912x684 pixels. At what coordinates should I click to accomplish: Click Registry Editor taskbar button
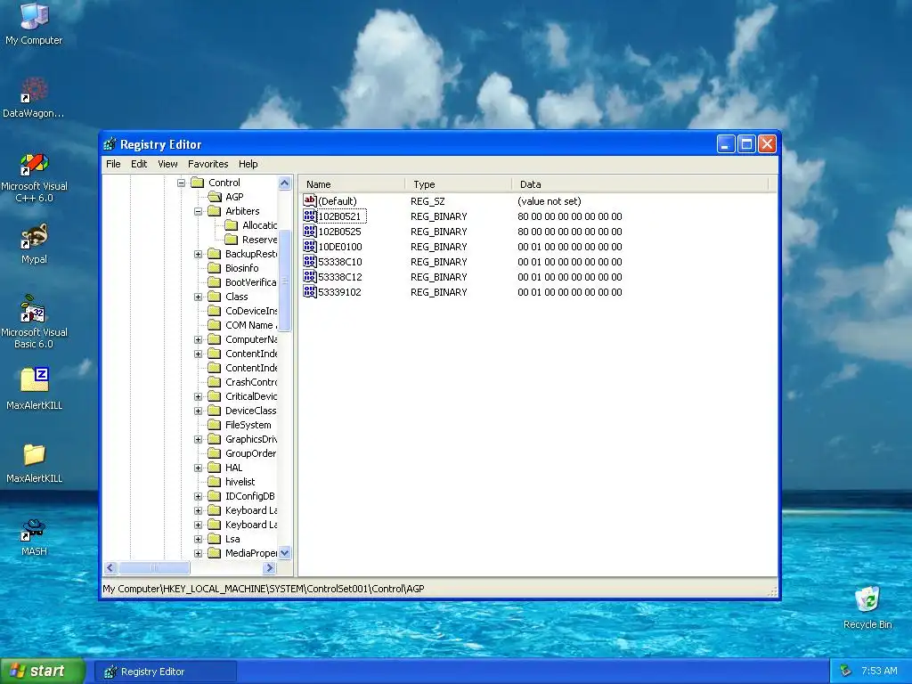(167, 672)
